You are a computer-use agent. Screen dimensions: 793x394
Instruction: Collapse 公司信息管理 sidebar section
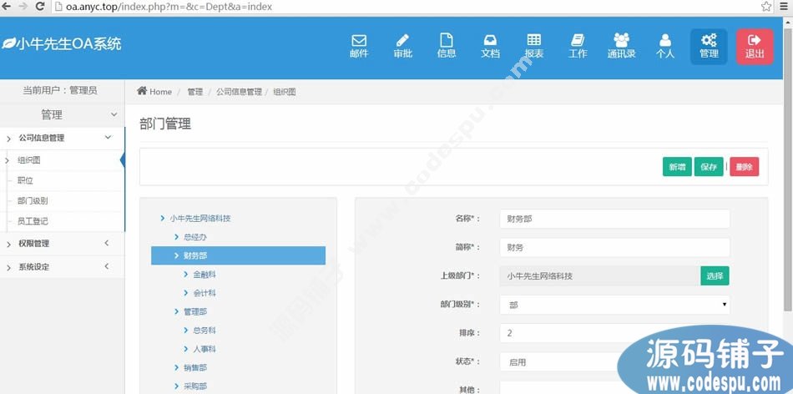click(x=62, y=138)
